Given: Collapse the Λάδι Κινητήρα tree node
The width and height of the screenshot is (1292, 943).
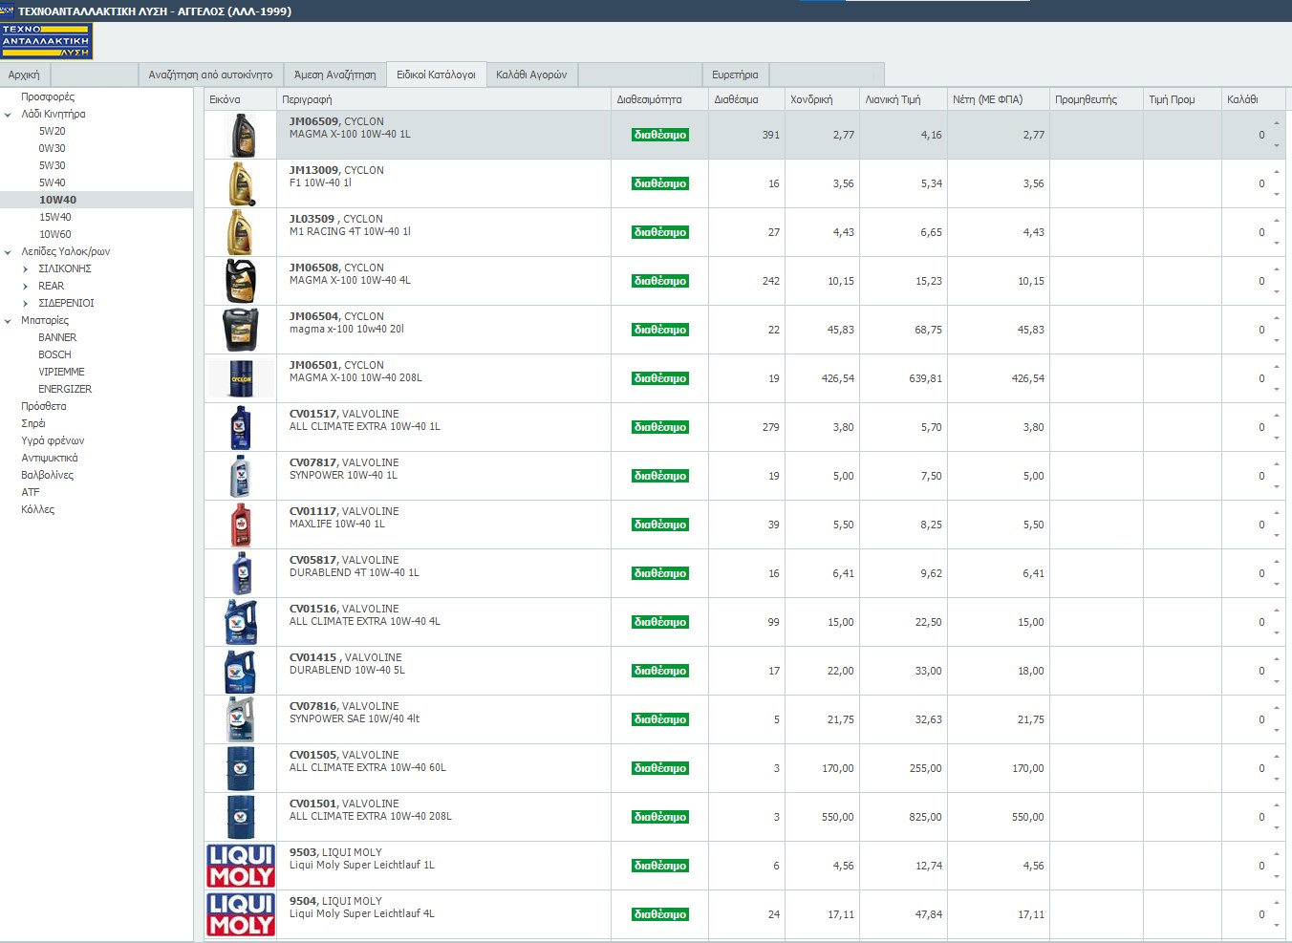Looking at the screenshot, I should coord(9,115).
